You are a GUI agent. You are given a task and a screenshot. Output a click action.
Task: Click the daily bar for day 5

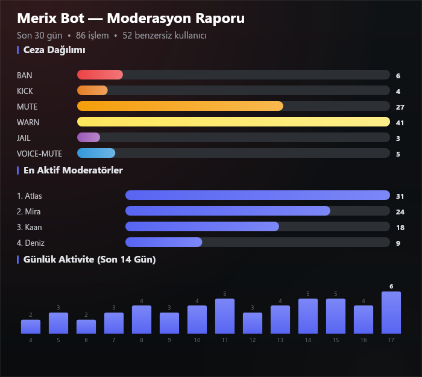pos(58,323)
